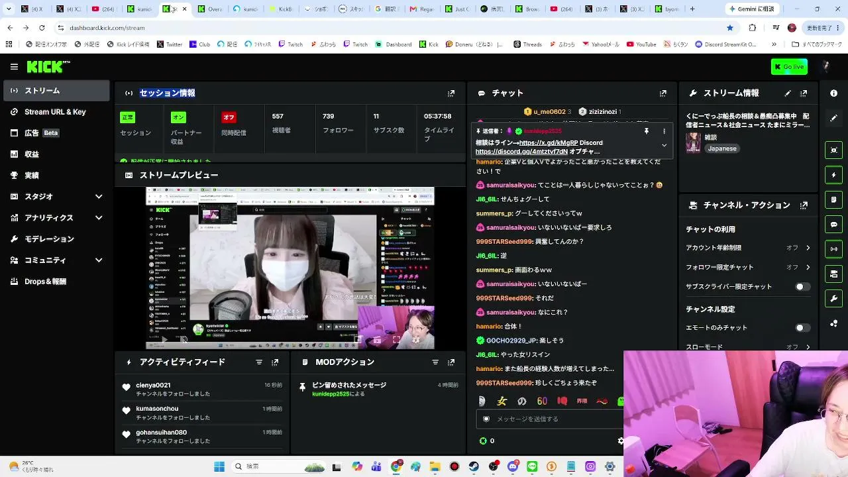This screenshot has width=848, height=477.
Task: Open the filter menu in MODアクション
Action: coord(435,362)
